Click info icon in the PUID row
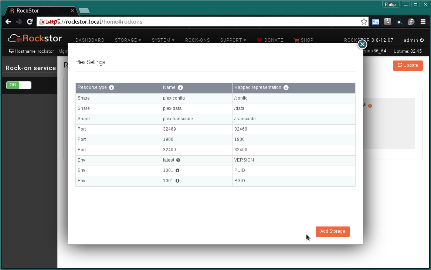Image resolution: width=431 pixels, height=270 pixels. pyautogui.click(x=177, y=170)
